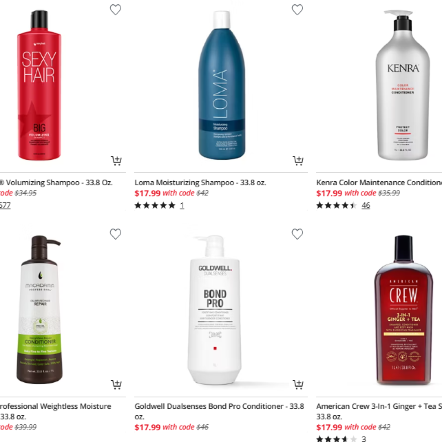Click the Kenra silver pump bottle image
This screenshot has width=442, height=442.
tap(403, 85)
